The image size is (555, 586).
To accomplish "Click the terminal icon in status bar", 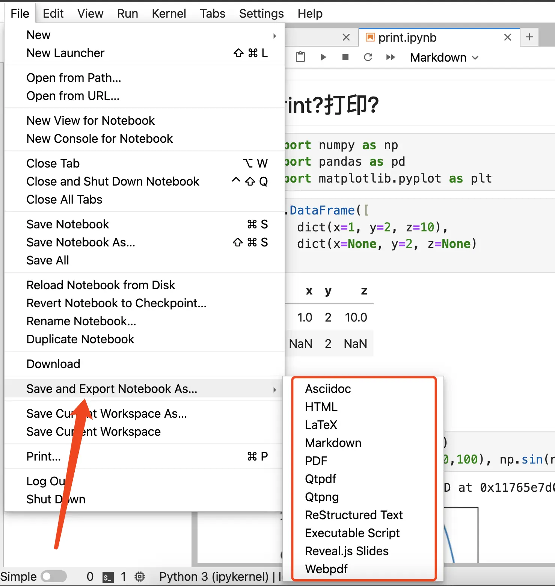I will point(108,577).
